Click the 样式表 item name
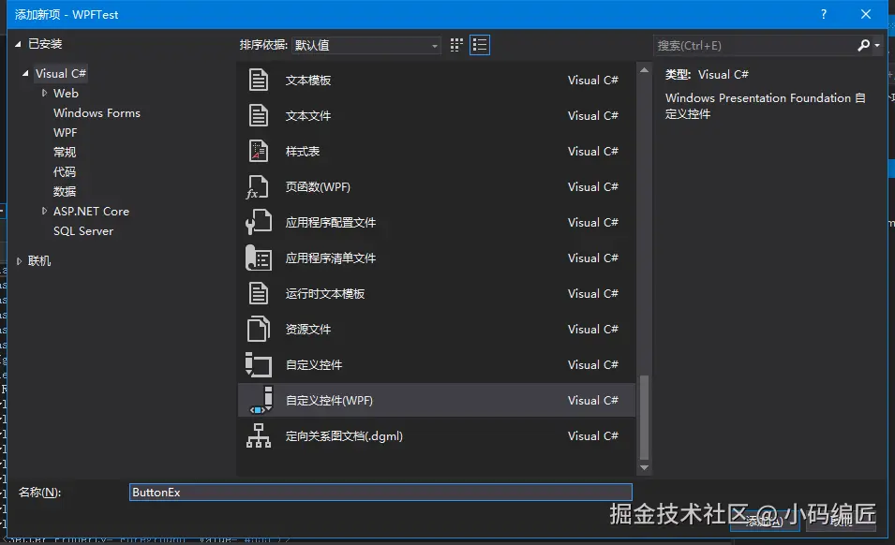 (303, 151)
